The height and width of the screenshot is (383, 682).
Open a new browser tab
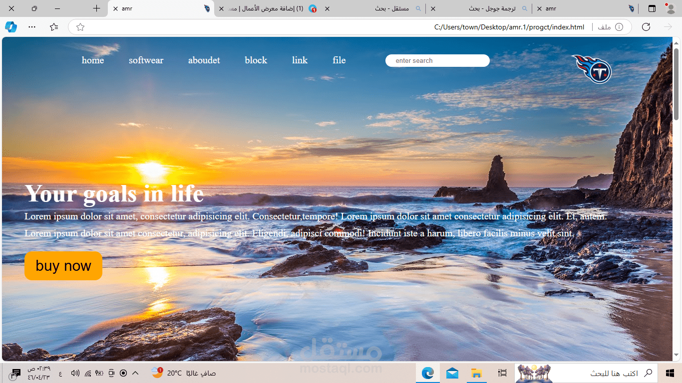[x=97, y=8]
